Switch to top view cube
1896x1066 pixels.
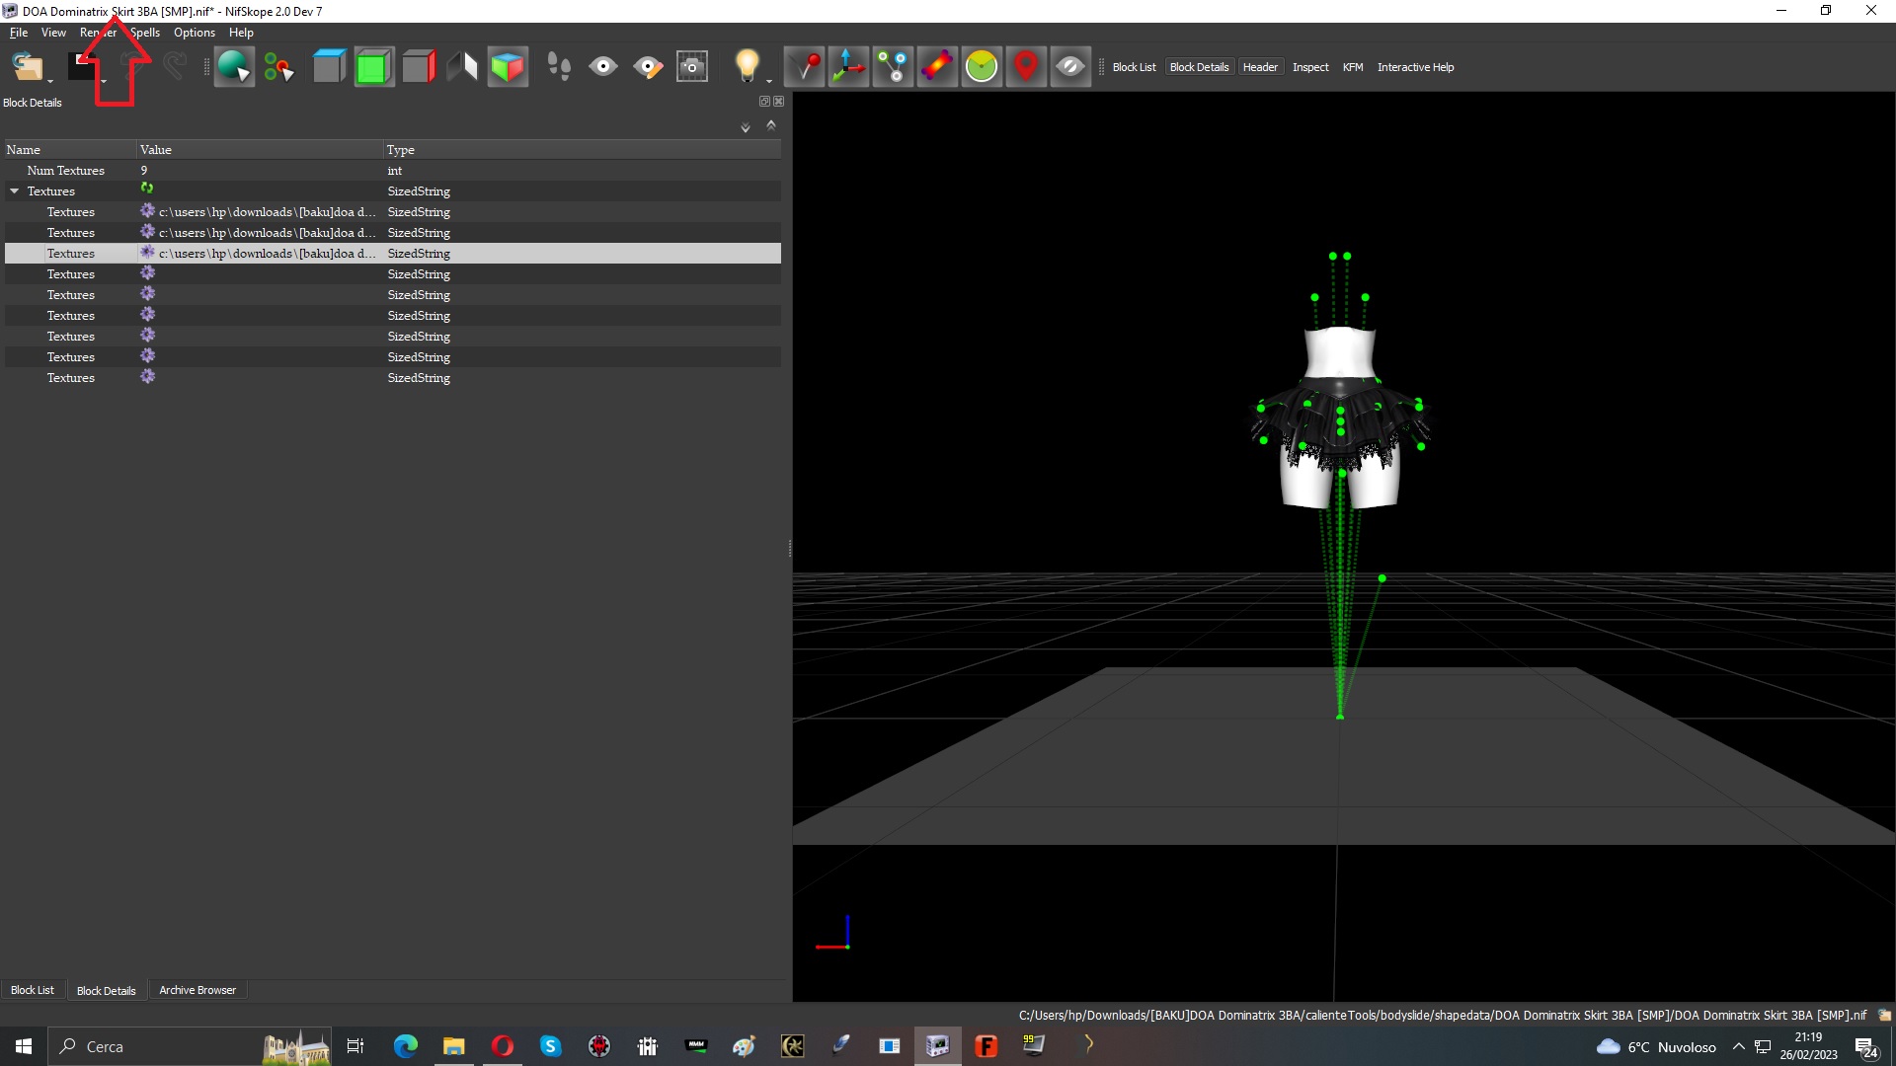pos(329,67)
